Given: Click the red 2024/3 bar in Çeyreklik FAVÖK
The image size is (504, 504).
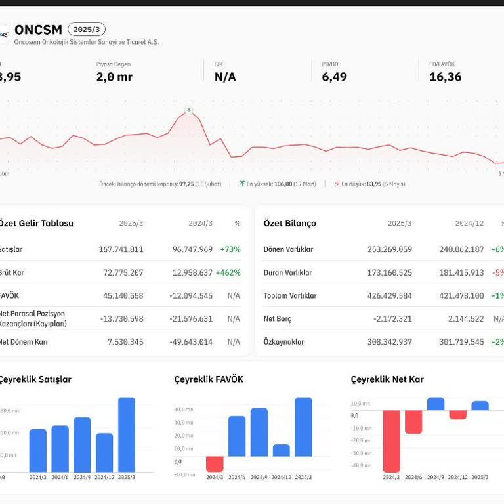Looking at the screenshot, I should tap(215, 463).
